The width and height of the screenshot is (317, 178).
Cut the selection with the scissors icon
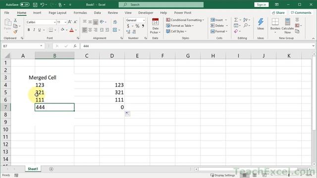(x=15, y=20)
